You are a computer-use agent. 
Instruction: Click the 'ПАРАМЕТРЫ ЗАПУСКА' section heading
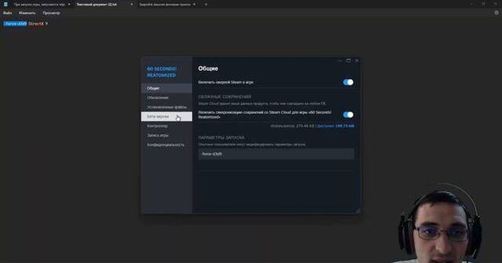point(221,137)
